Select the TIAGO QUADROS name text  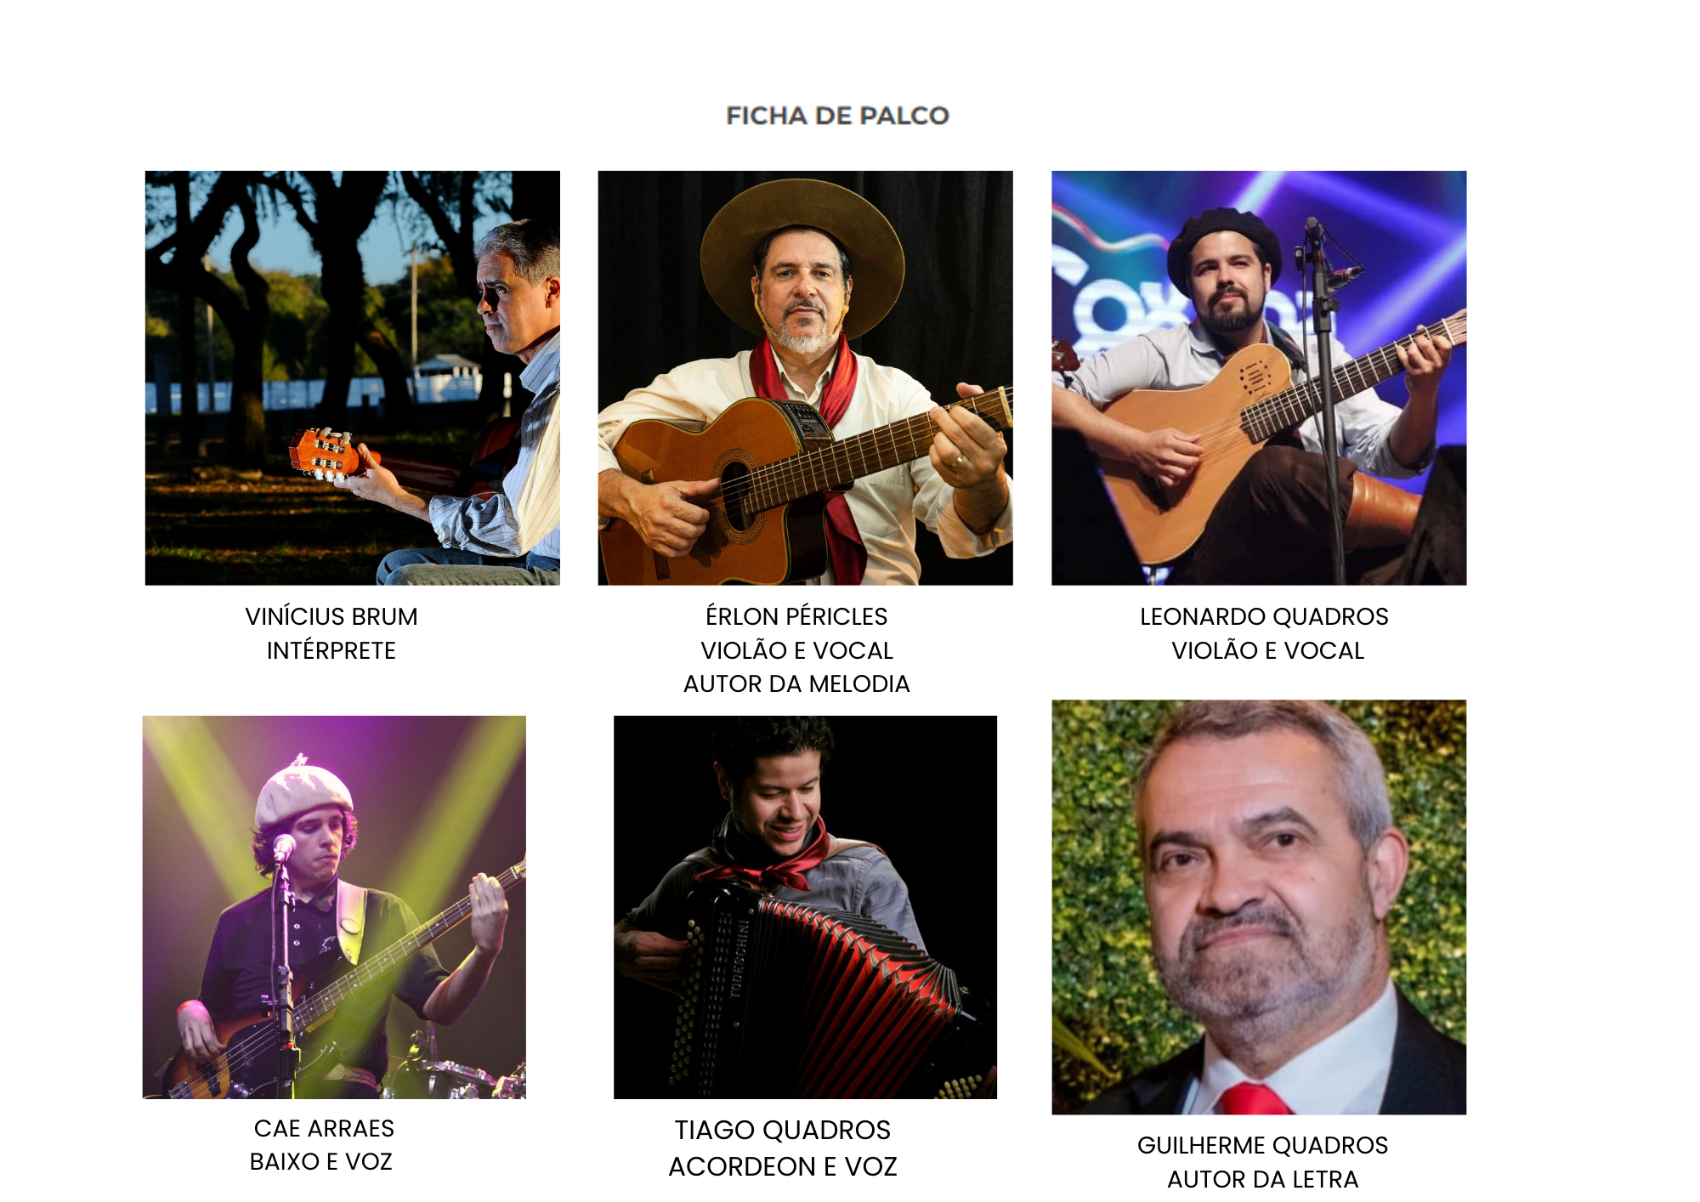coord(783,1130)
